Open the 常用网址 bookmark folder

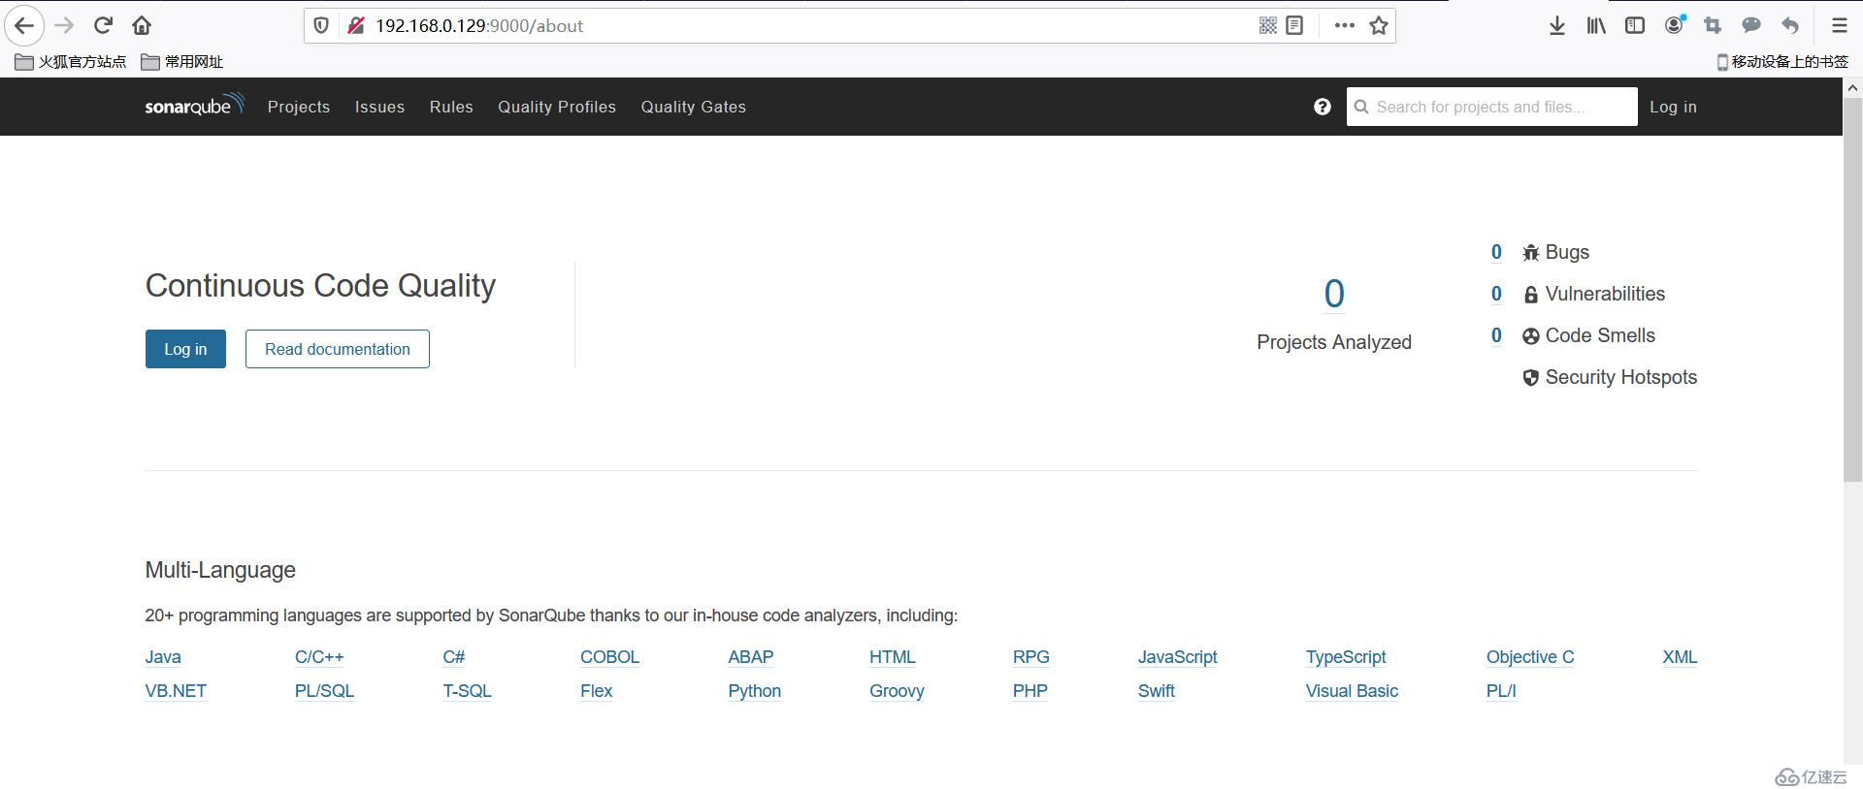182,61
